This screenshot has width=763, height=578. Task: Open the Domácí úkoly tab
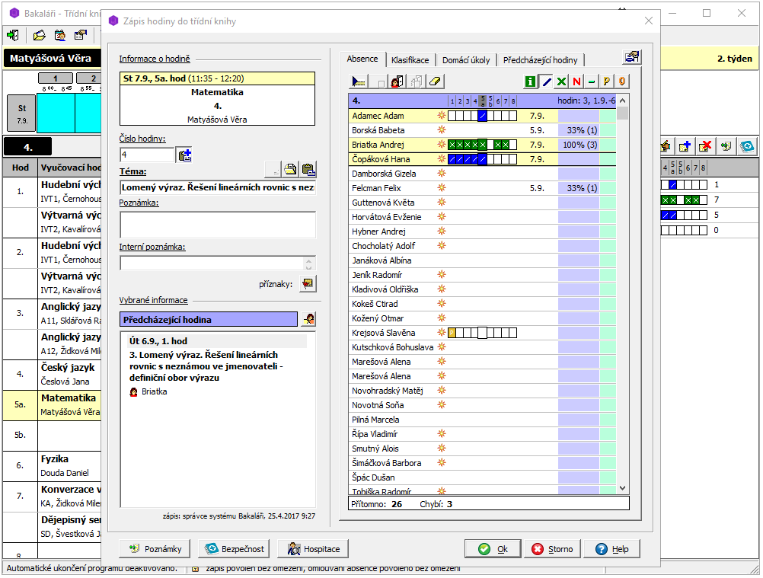coord(468,60)
